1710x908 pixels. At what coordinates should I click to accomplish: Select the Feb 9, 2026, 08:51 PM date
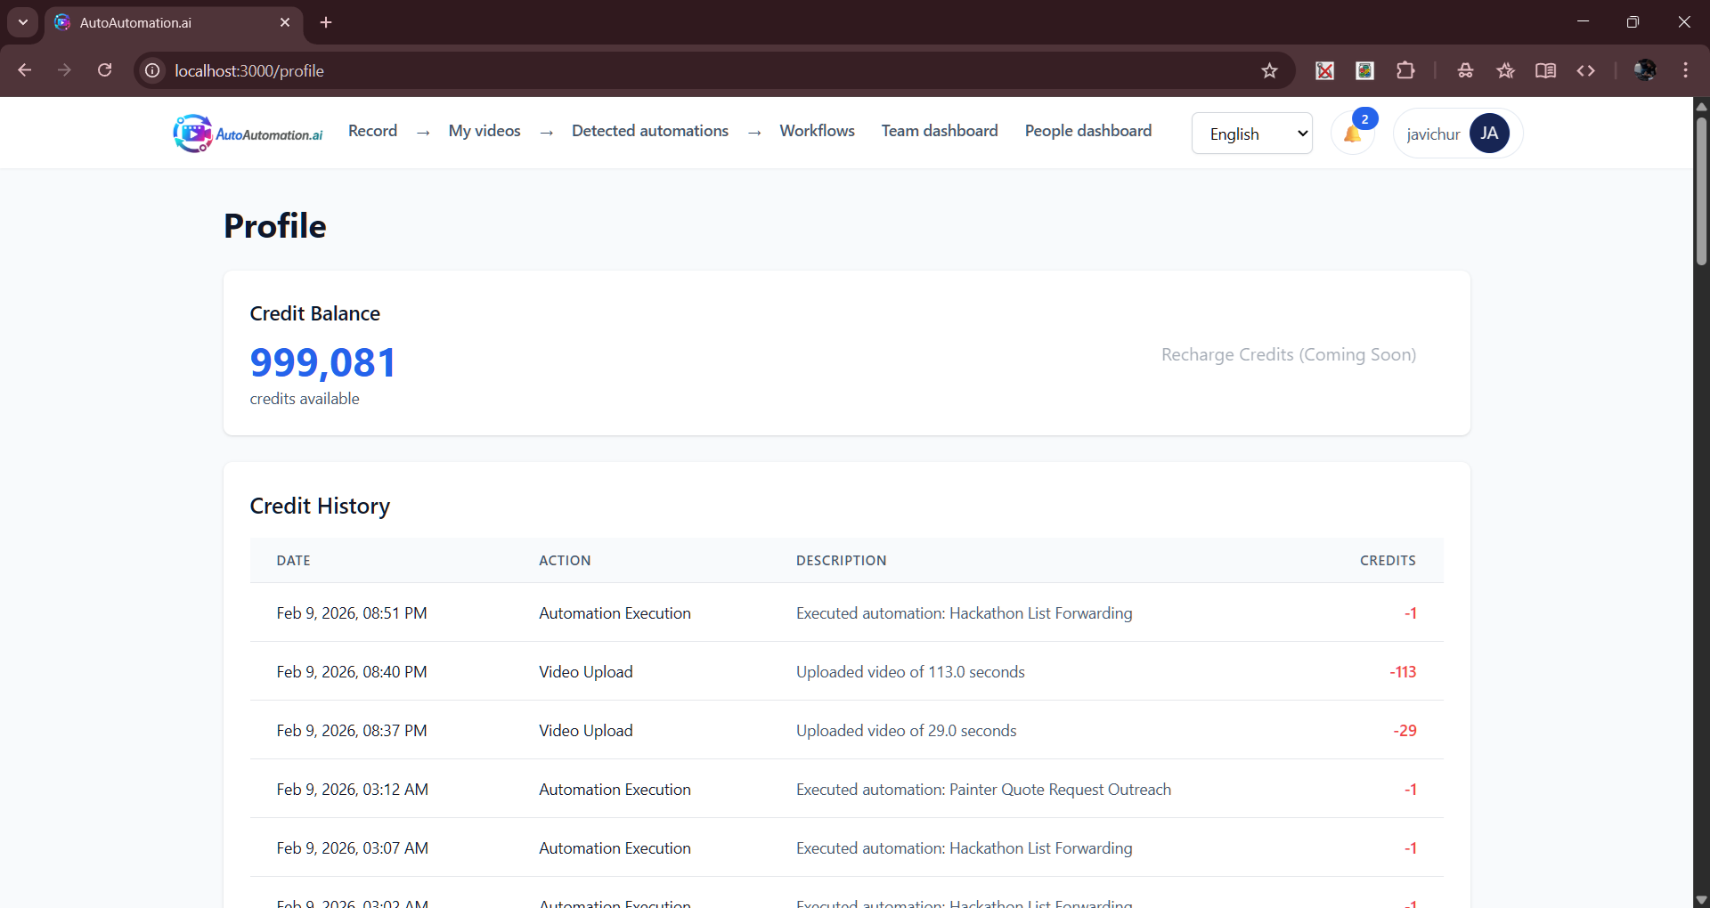click(352, 613)
